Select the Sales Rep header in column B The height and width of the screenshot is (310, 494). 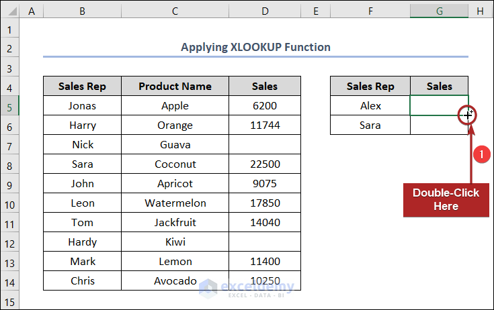(82, 86)
